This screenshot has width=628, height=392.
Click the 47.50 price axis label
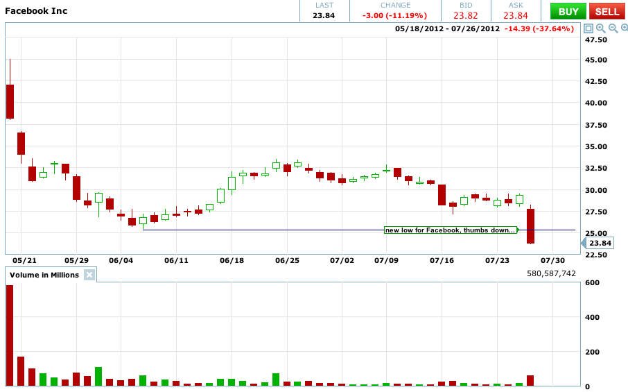pyautogui.click(x=596, y=40)
